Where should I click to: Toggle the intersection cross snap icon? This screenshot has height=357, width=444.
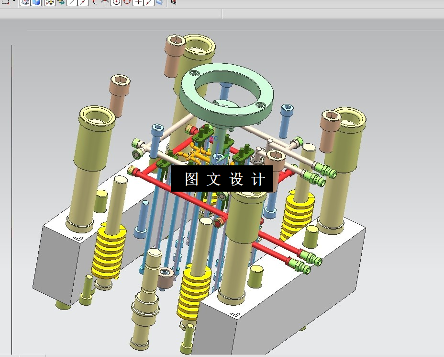pyautogui.click(x=138, y=2)
